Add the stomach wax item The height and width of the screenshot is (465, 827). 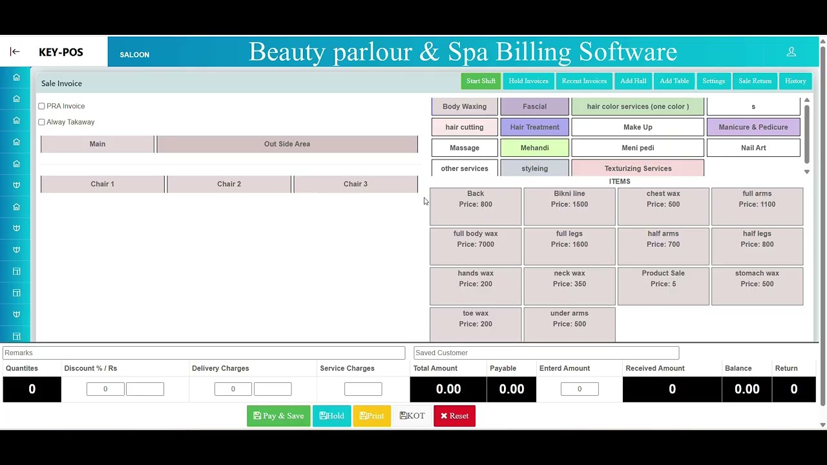[x=757, y=286]
